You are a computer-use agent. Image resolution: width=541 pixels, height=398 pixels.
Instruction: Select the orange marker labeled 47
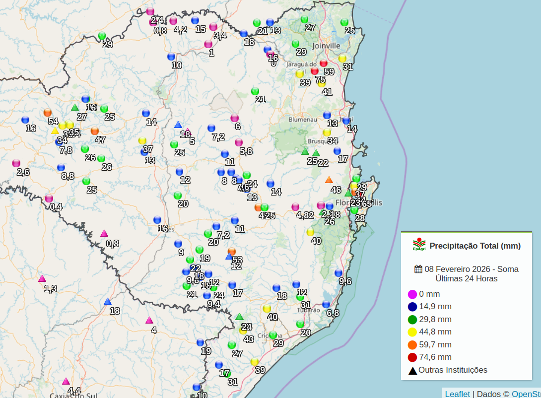[95, 131]
